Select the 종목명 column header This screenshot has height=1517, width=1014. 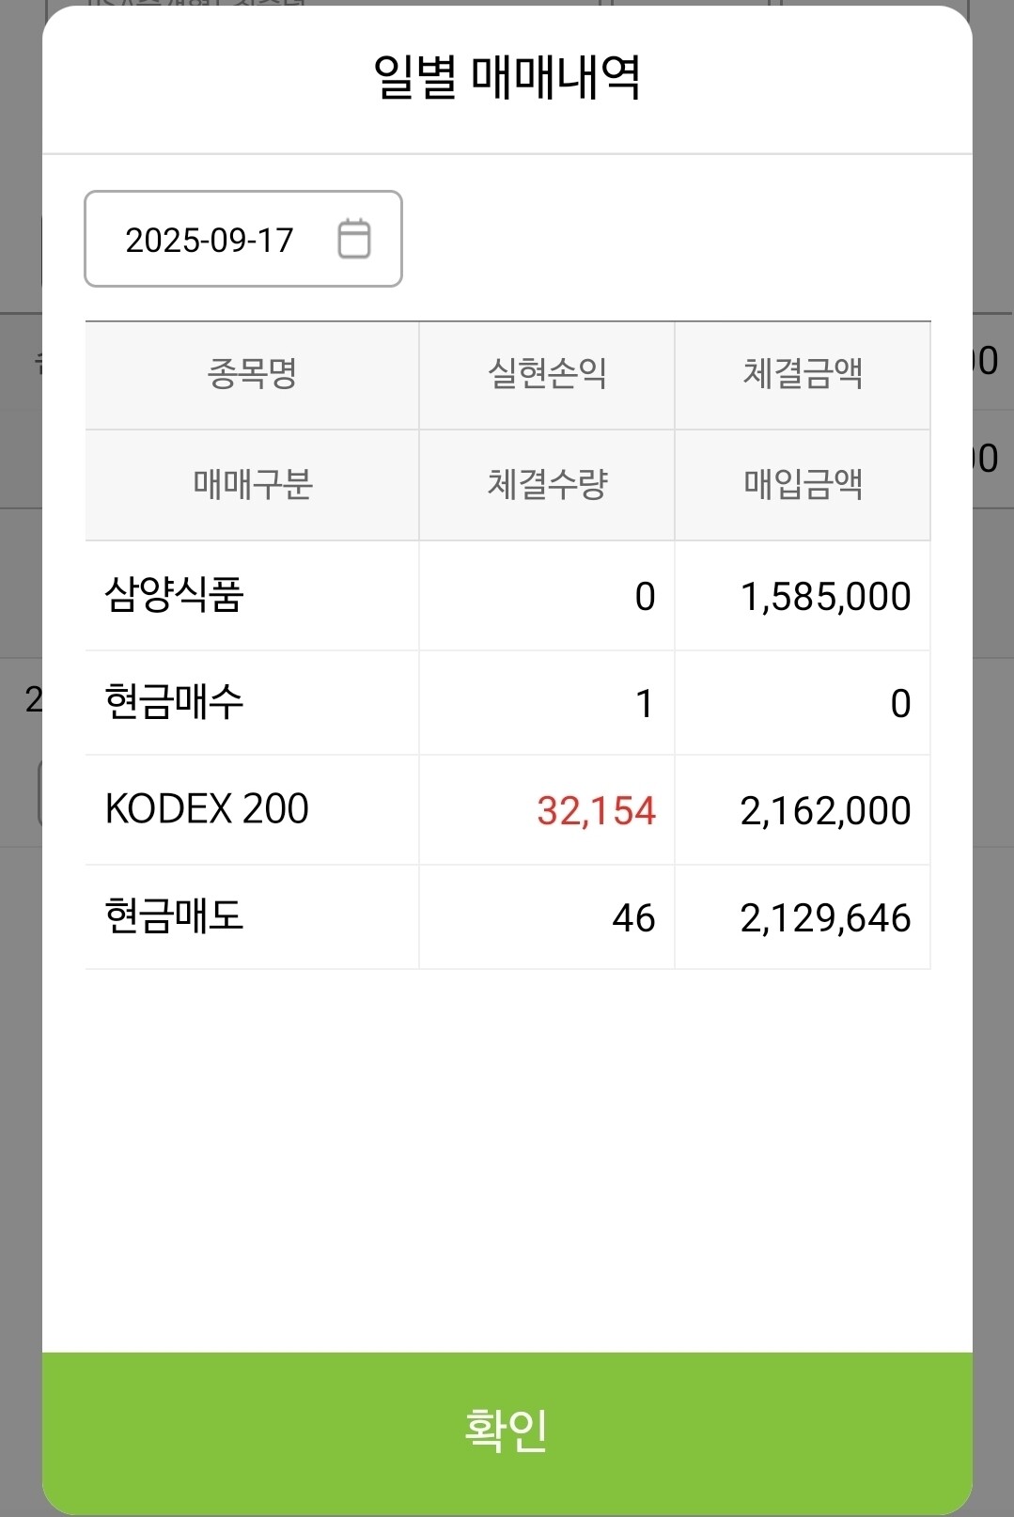tap(252, 375)
